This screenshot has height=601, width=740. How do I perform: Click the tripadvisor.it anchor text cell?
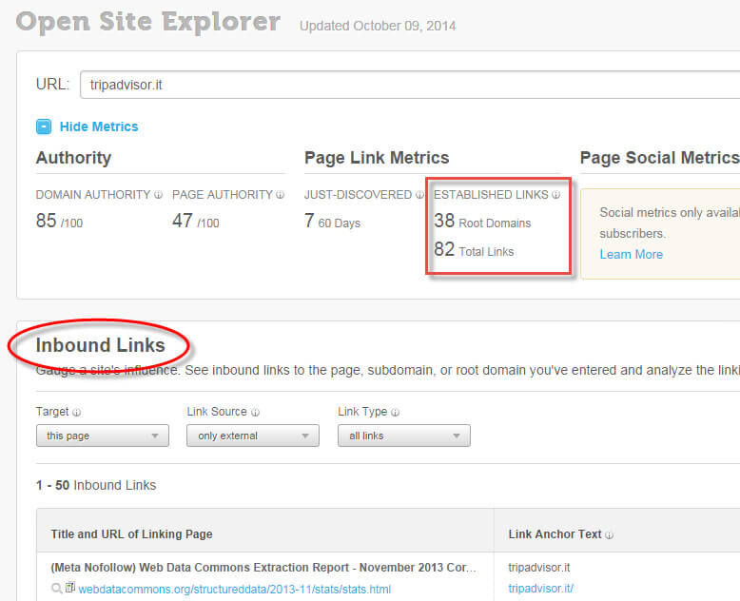point(539,568)
